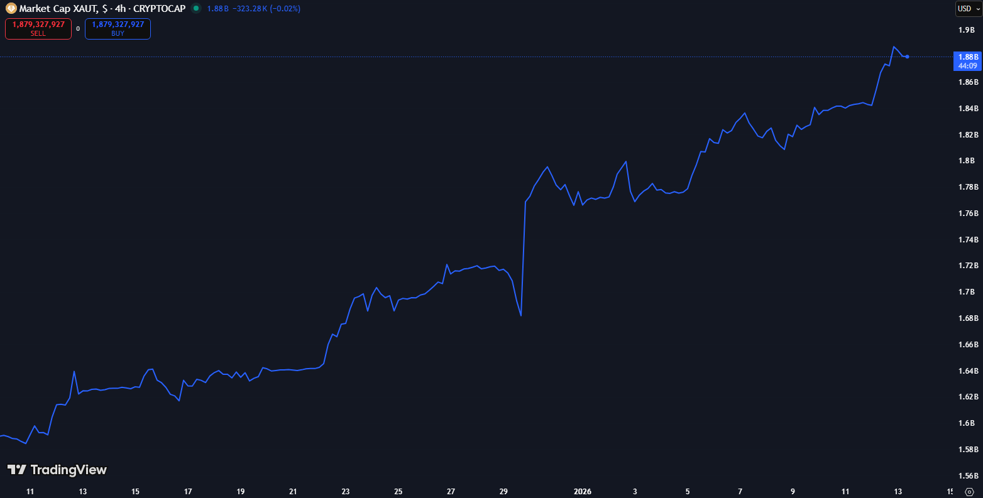This screenshot has width=983, height=498.
Task: Click the 1.76B price axis label
Action: coord(968,214)
